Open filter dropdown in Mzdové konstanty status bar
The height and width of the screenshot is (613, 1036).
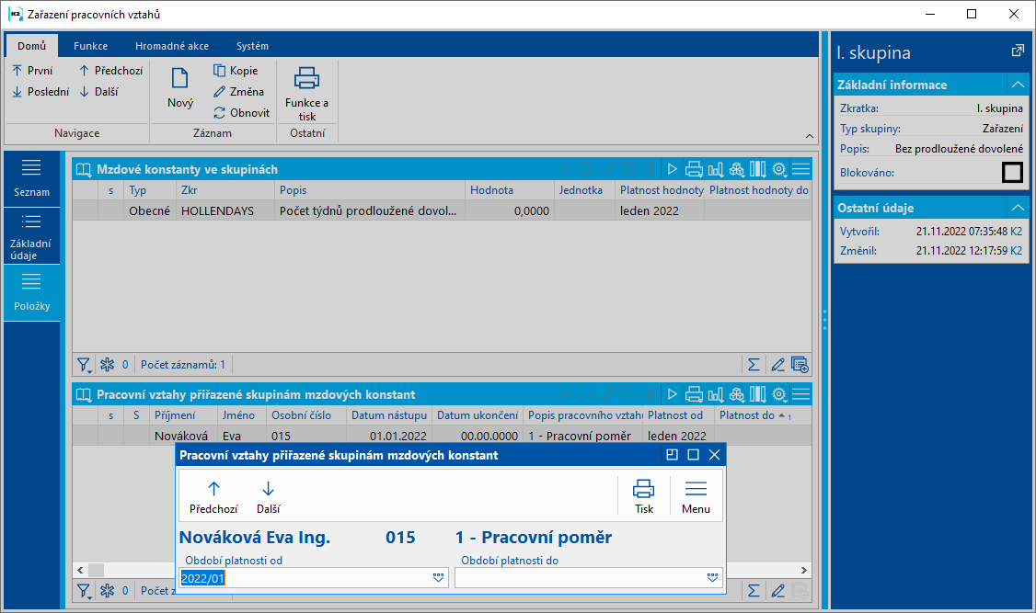[84, 365]
